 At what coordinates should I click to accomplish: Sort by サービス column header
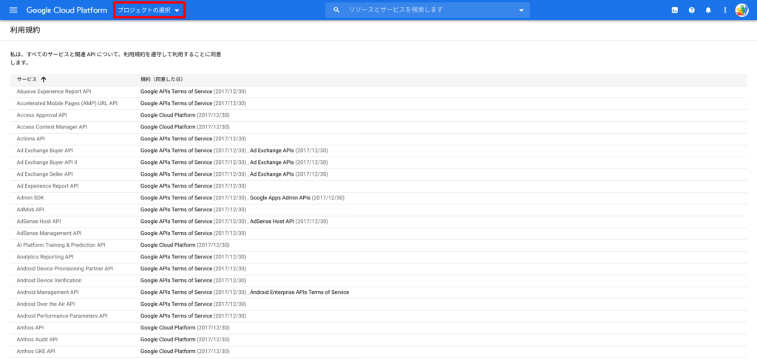tap(27, 79)
